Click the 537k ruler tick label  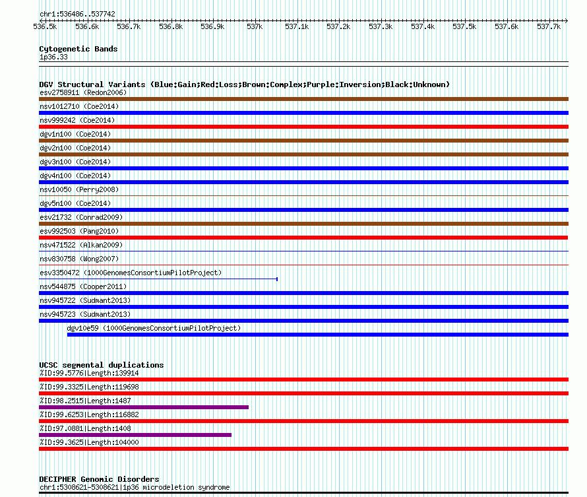click(x=255, y=26)
